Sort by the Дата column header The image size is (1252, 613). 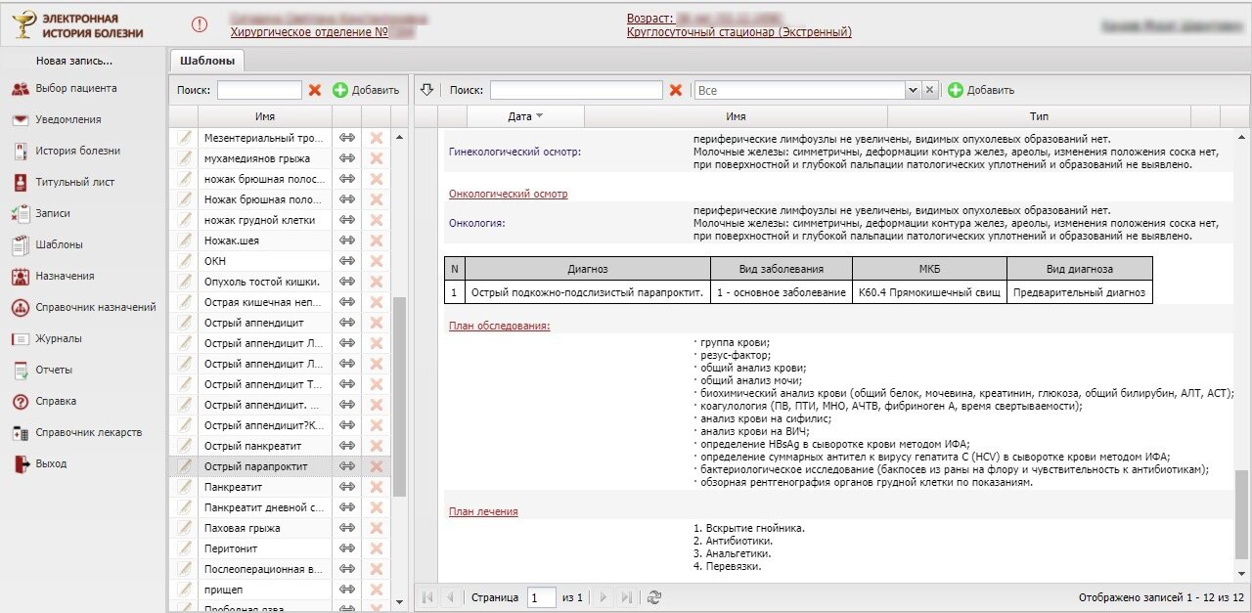(x=525, y=116)
